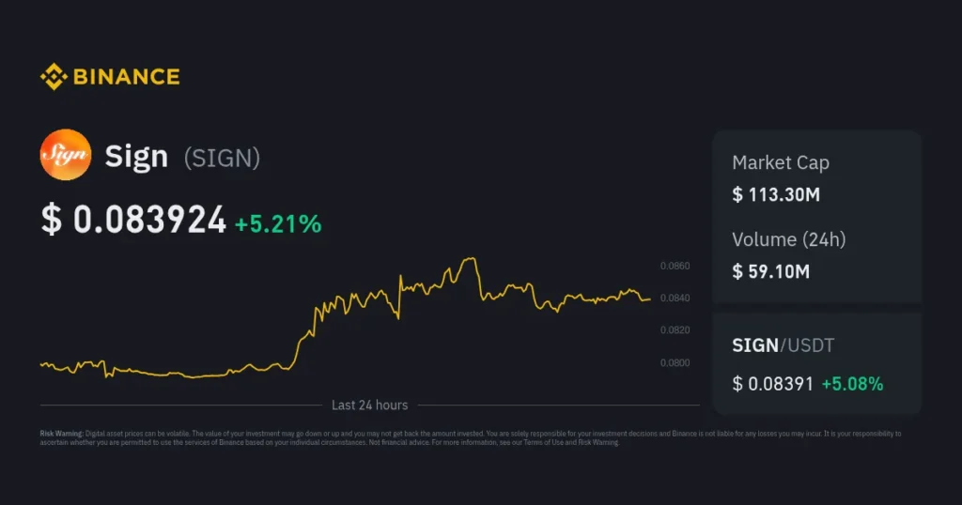This screenshot has width=962, height=505.
Task: Select the Sign coin name heading
Action: pyautogui.click(x=136, y=157)
